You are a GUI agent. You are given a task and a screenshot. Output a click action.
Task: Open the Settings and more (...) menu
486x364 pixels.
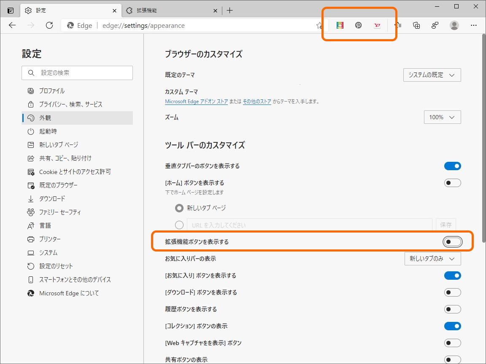point(474,25)
